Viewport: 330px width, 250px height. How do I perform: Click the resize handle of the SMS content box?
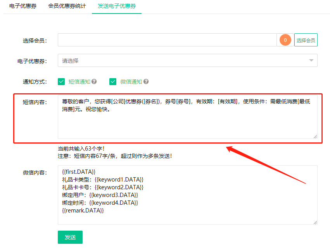click(x=315, y=136)
